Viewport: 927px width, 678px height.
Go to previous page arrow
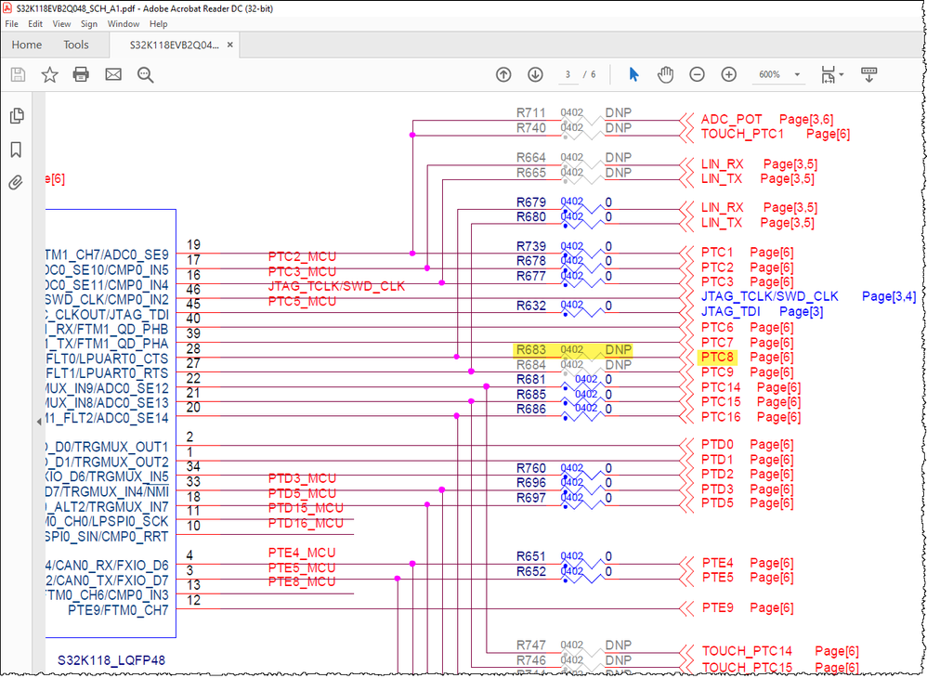tap(503, 74)
